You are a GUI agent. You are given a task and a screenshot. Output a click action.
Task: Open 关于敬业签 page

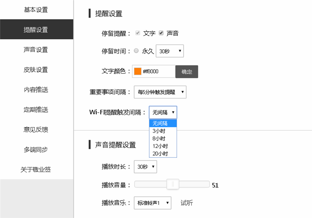point(37,169)
